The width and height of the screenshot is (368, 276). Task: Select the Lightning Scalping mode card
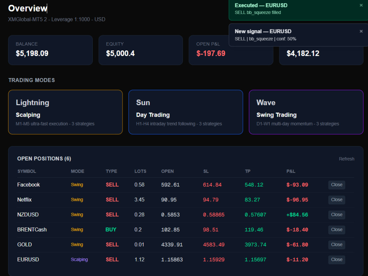pos(65,112)
